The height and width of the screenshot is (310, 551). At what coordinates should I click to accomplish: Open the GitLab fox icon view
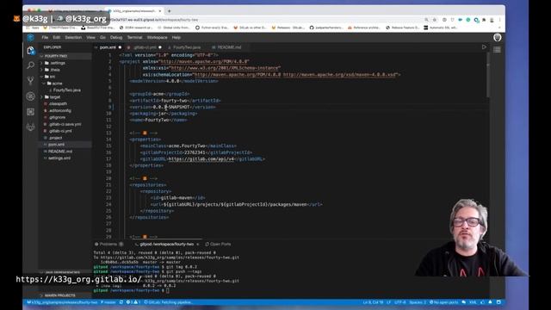[31, 127]
